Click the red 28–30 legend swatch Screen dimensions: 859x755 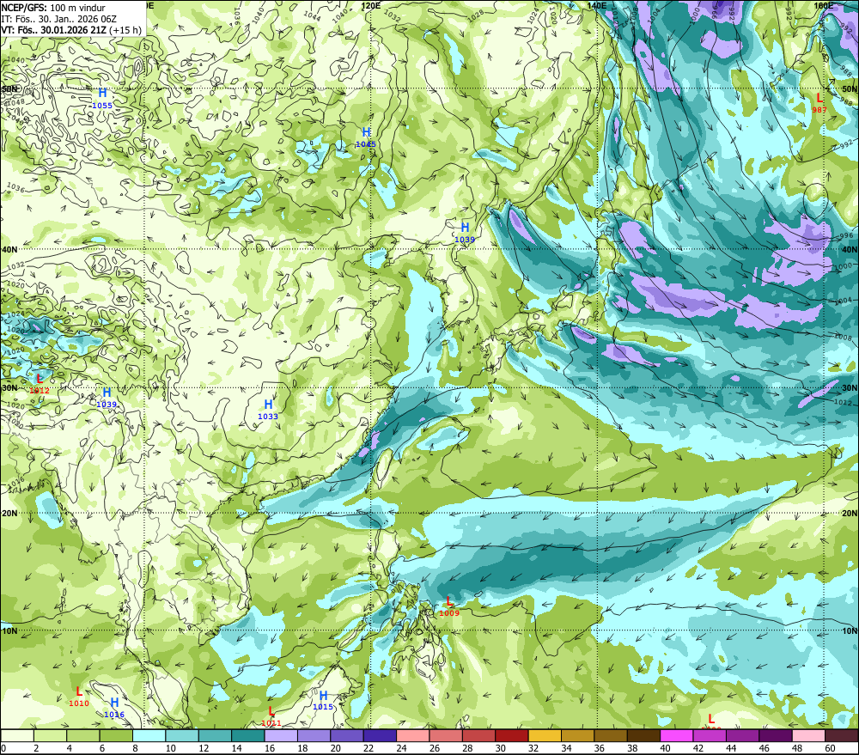478,735
